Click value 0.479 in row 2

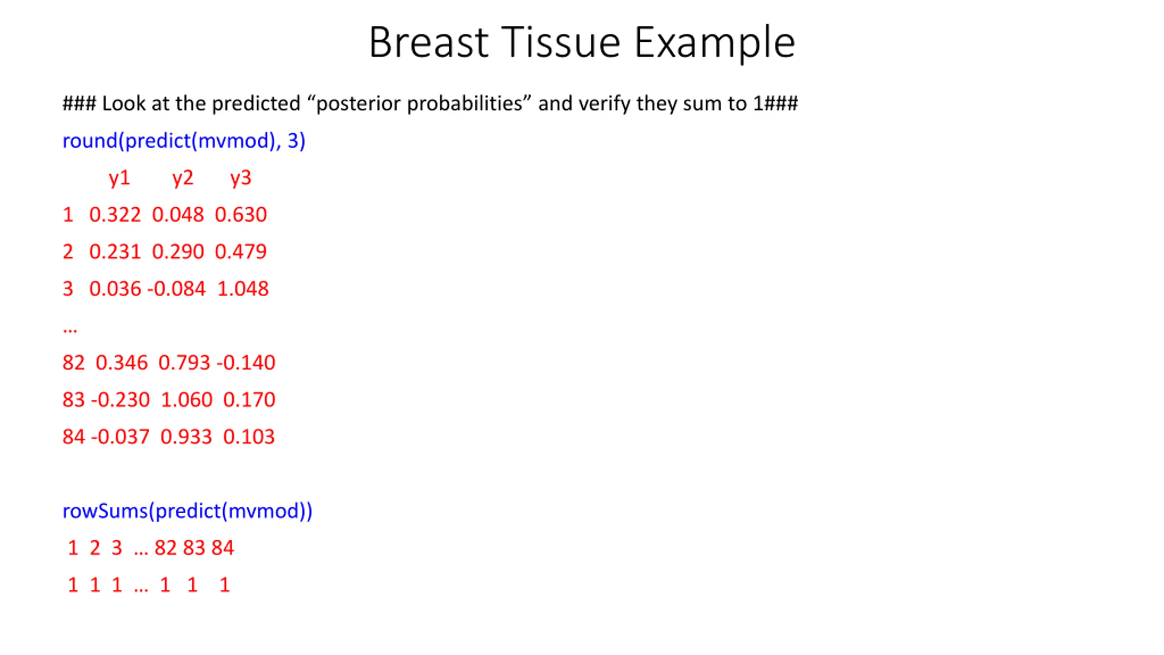241,252
